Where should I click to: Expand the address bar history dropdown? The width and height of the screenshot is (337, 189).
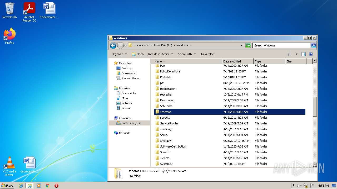click(x=241, y=45)
